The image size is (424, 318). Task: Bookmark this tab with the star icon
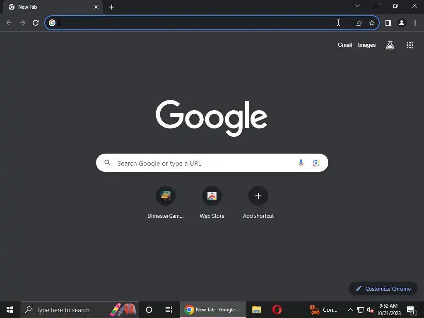pyautogui.click(x=372, y=23)
